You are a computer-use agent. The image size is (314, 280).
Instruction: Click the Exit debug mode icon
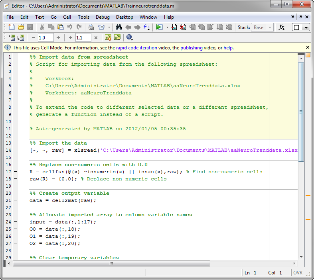229,27
